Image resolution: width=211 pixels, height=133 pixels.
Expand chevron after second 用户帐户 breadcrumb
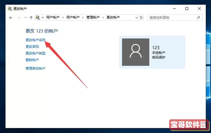click(83, 17)
